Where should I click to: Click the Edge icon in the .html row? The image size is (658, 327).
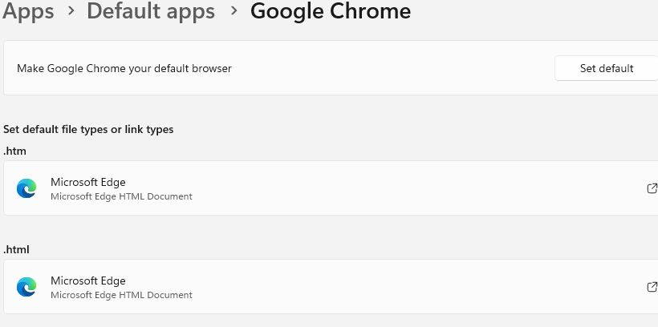point(26,287)
